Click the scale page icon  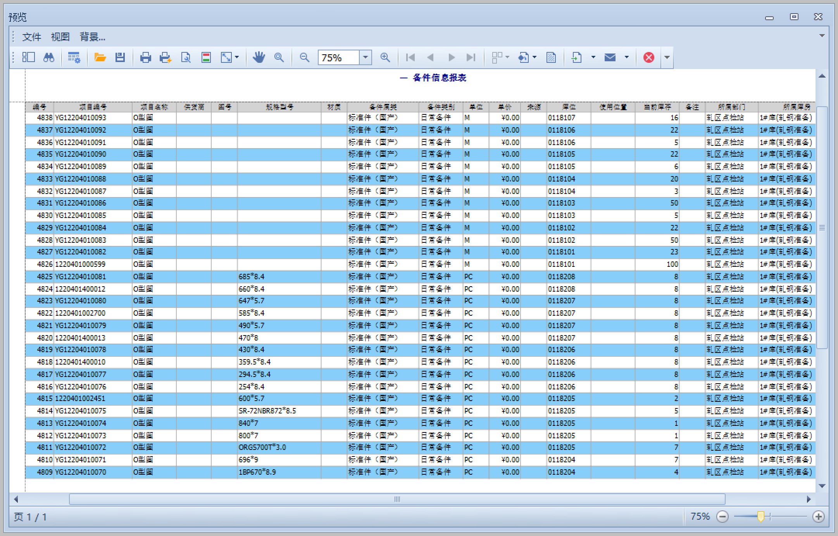[226, 57]
